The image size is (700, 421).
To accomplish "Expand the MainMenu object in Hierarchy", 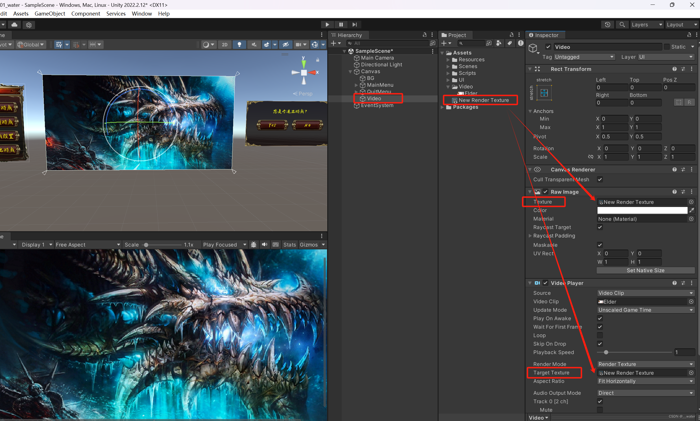I will pos(356,85).
